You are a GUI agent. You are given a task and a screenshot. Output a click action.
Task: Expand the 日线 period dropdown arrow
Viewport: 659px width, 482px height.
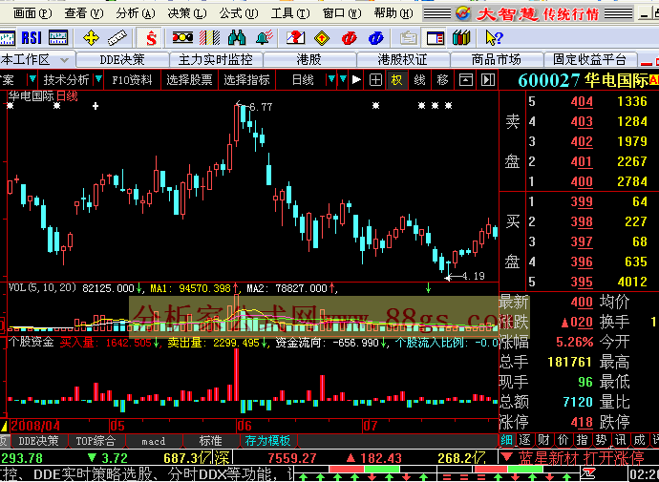[331, 79]
